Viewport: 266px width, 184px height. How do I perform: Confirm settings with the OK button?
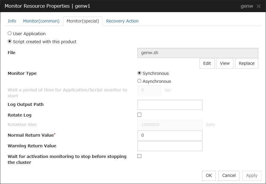pos(209,175)
